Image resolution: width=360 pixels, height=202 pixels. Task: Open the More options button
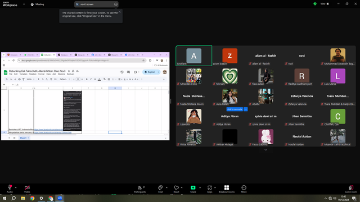(x=244, y=189)
